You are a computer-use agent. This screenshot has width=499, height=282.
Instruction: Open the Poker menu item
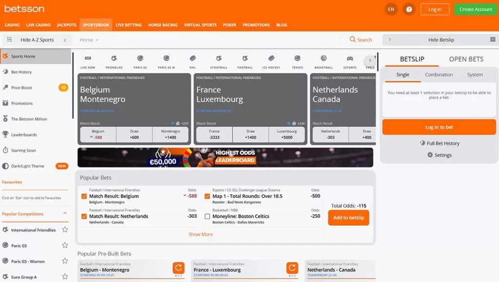[x=230, y=25]
